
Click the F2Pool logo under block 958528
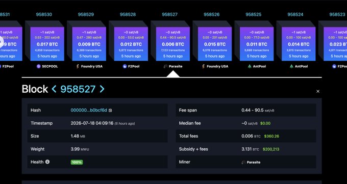click(x=125, y=66)
